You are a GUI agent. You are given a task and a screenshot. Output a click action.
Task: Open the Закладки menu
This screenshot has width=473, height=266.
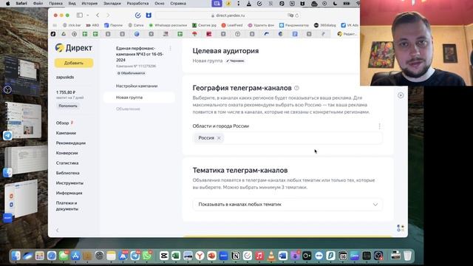pos(112,4)
